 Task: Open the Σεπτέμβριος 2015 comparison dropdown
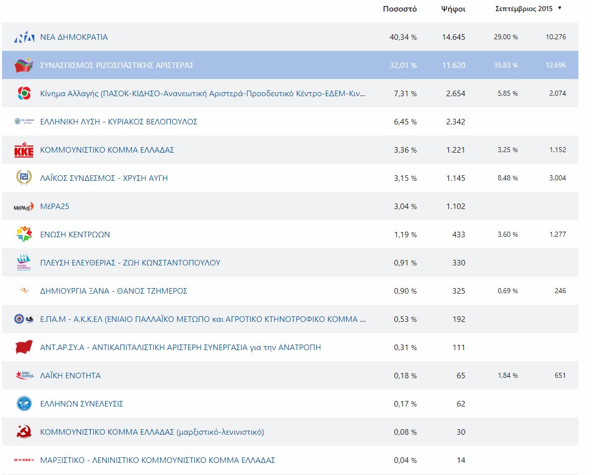click(524, 9)
